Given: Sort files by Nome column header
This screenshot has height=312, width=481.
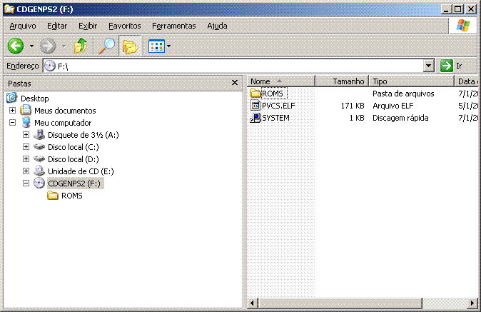Looking at the screenshot, I should tap(281, 81).
